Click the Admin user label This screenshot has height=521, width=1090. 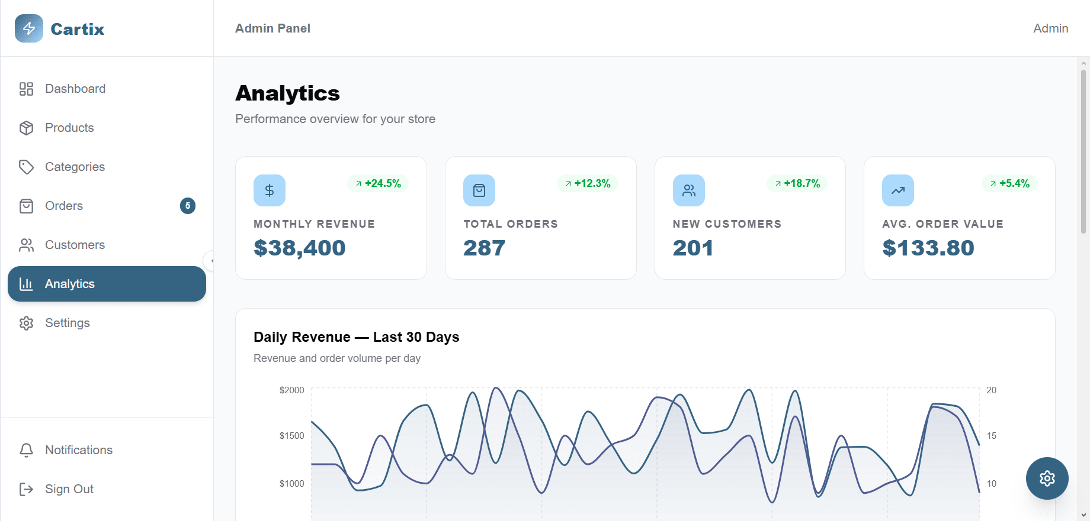1051,28
